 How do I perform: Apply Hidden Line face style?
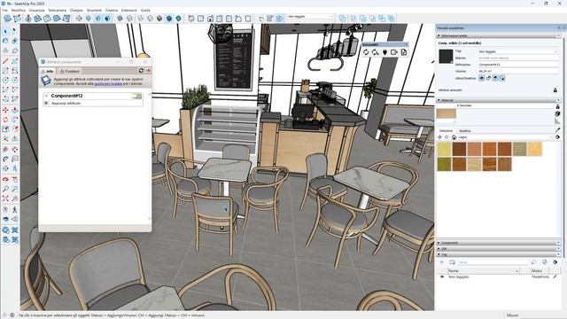(150, 18)
